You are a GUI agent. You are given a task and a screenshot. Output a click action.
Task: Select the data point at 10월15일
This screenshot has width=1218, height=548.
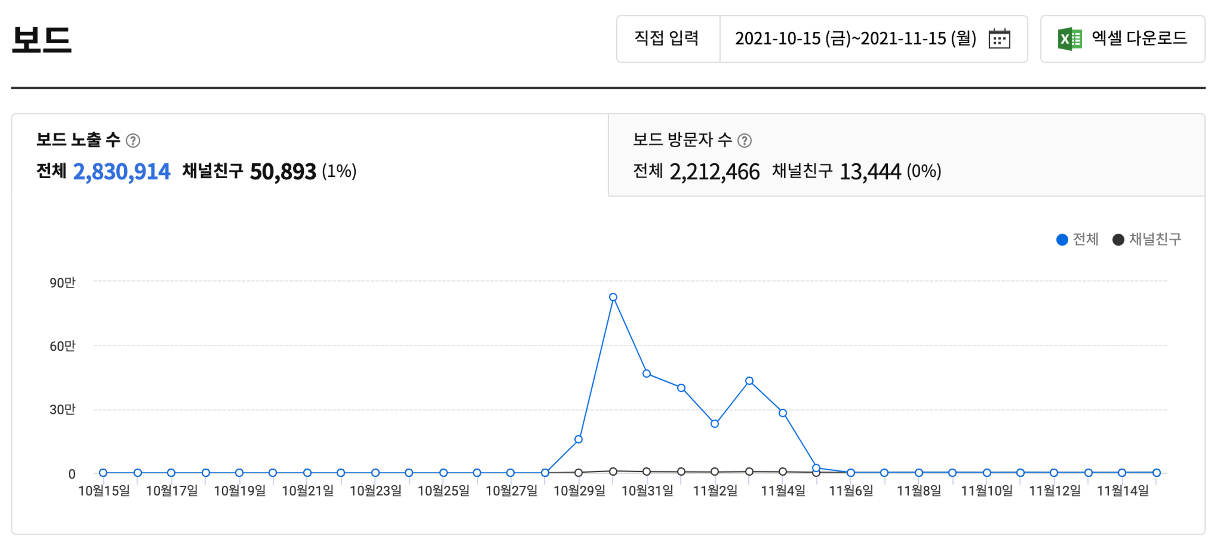tap(103, 472)
